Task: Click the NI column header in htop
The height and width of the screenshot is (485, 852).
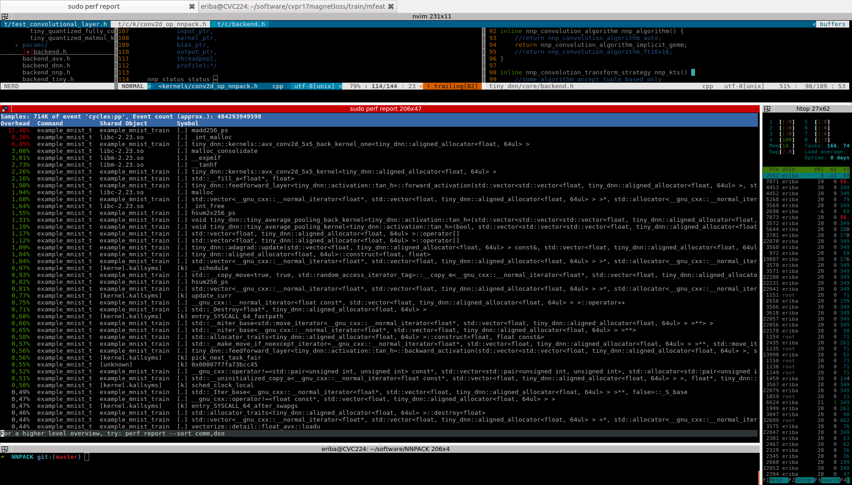Action: (x=833, y=170)
